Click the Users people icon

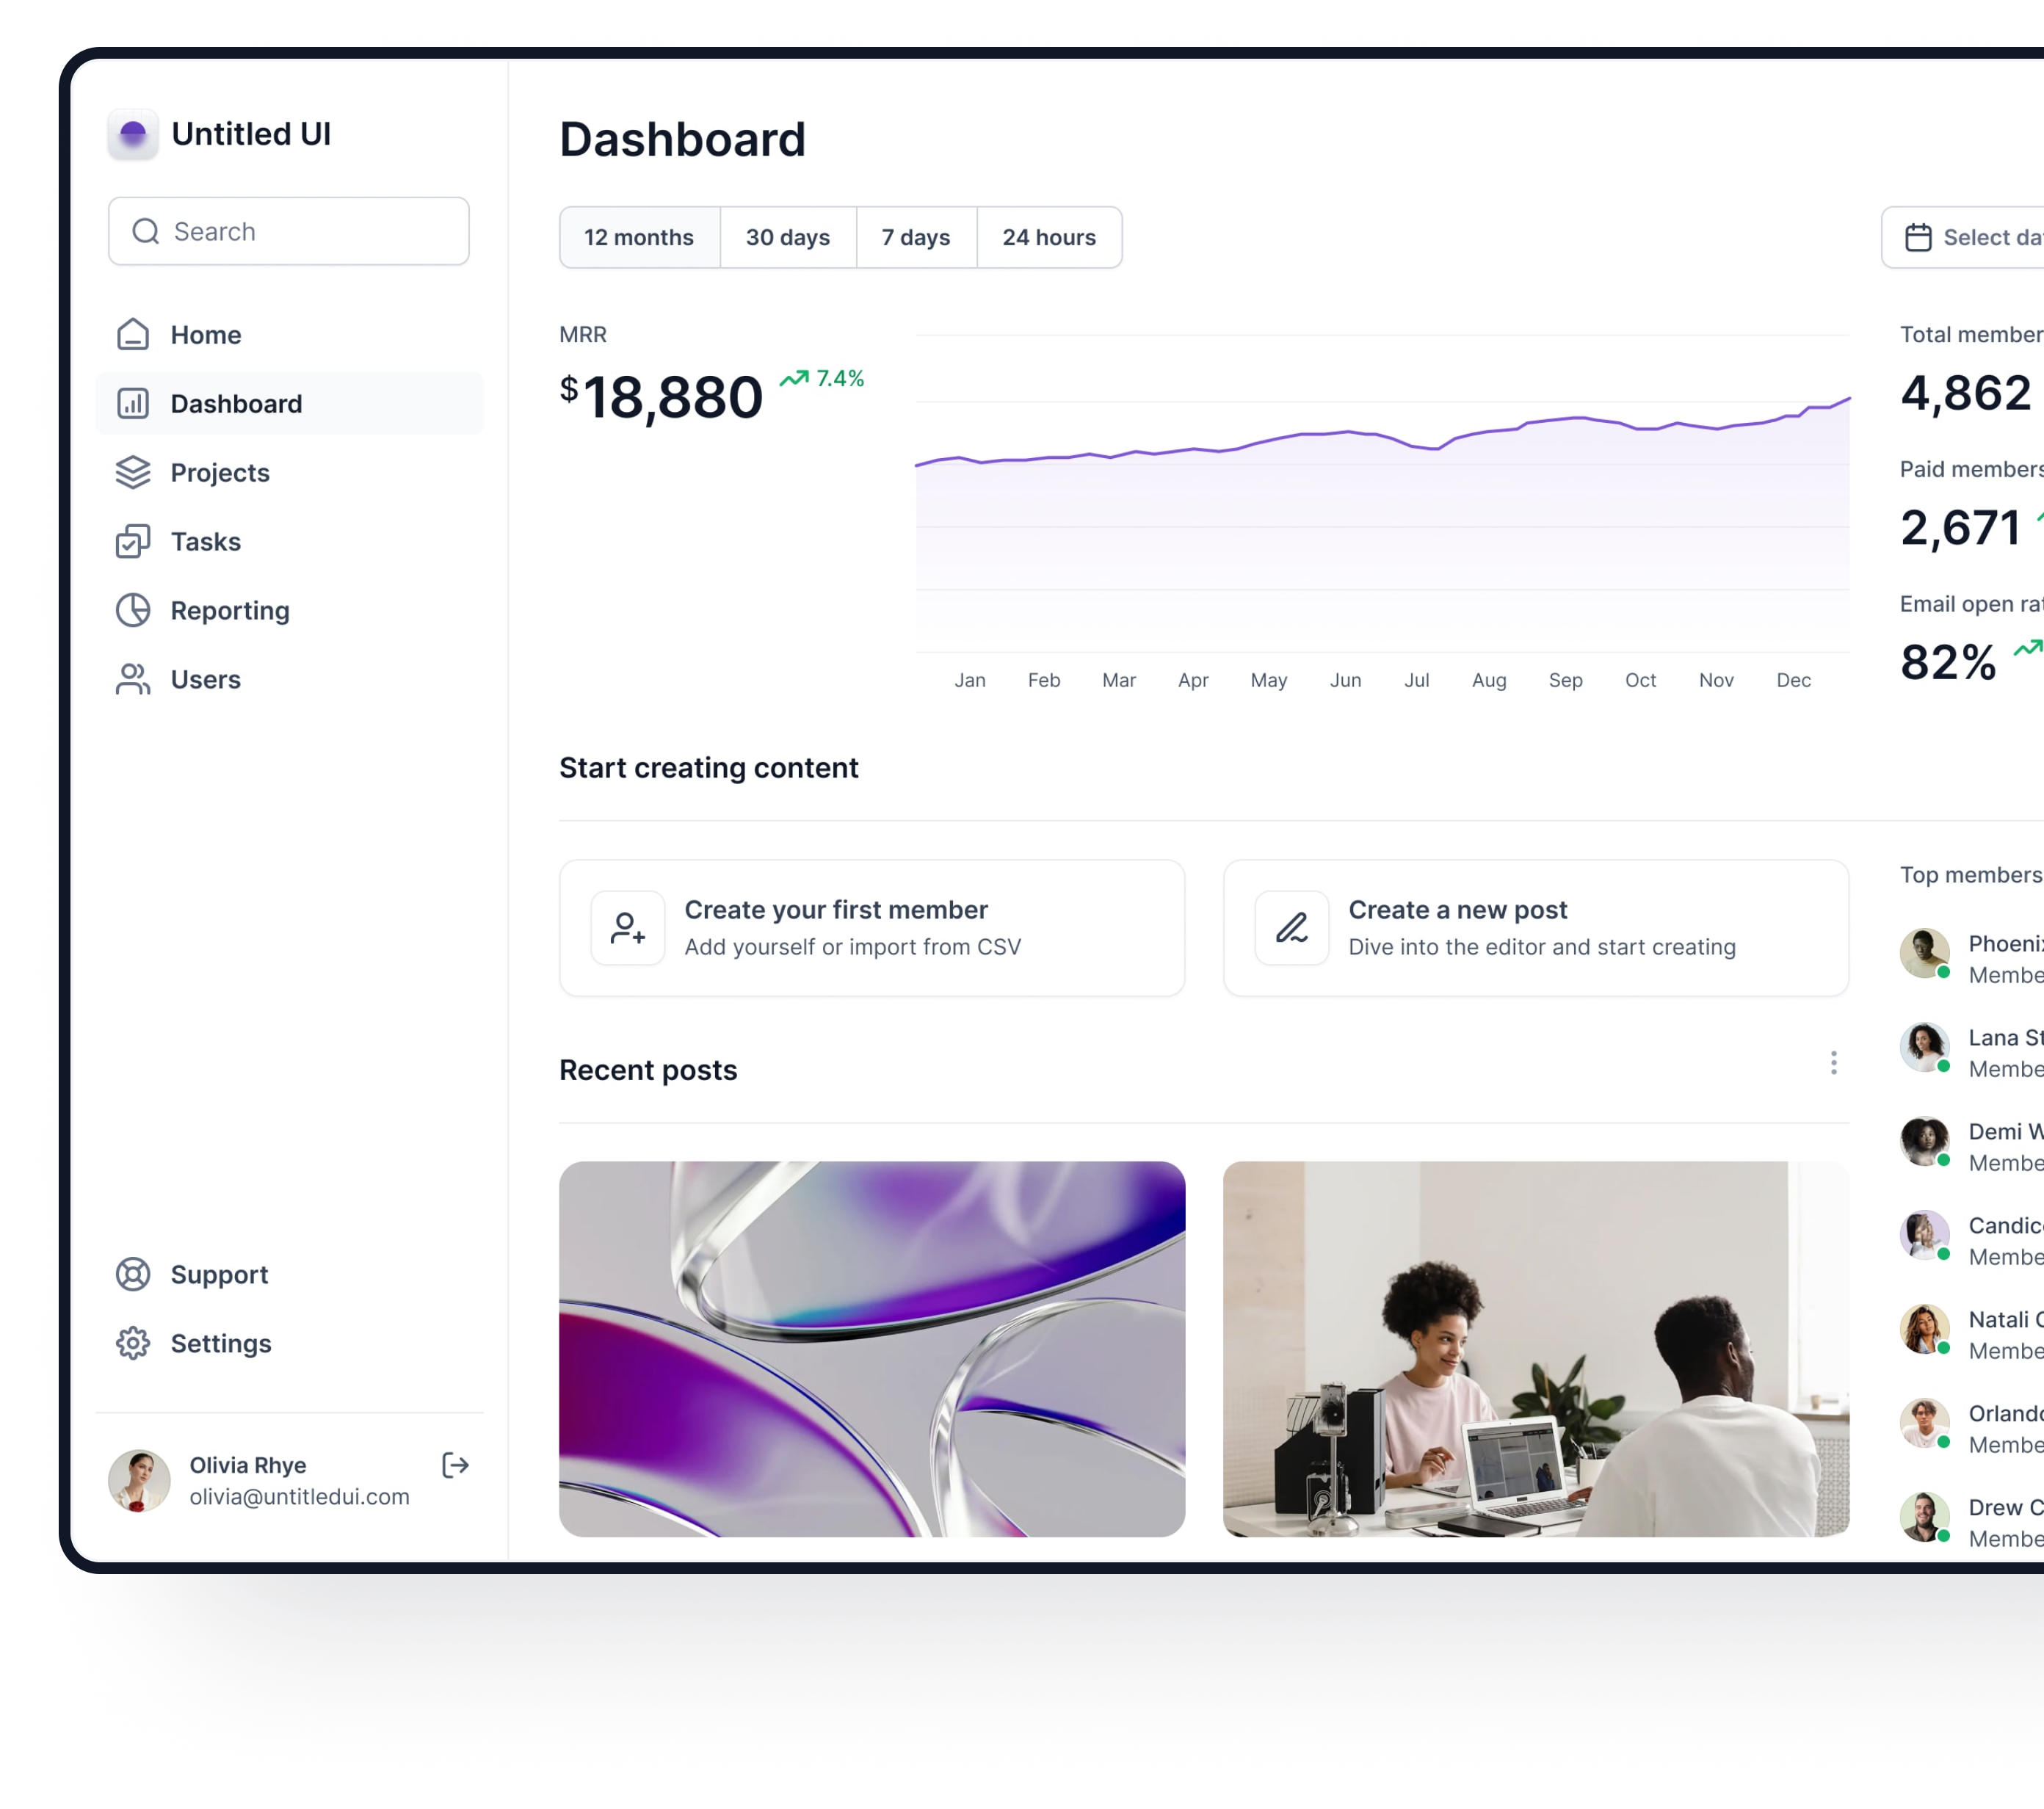[133, 679]
